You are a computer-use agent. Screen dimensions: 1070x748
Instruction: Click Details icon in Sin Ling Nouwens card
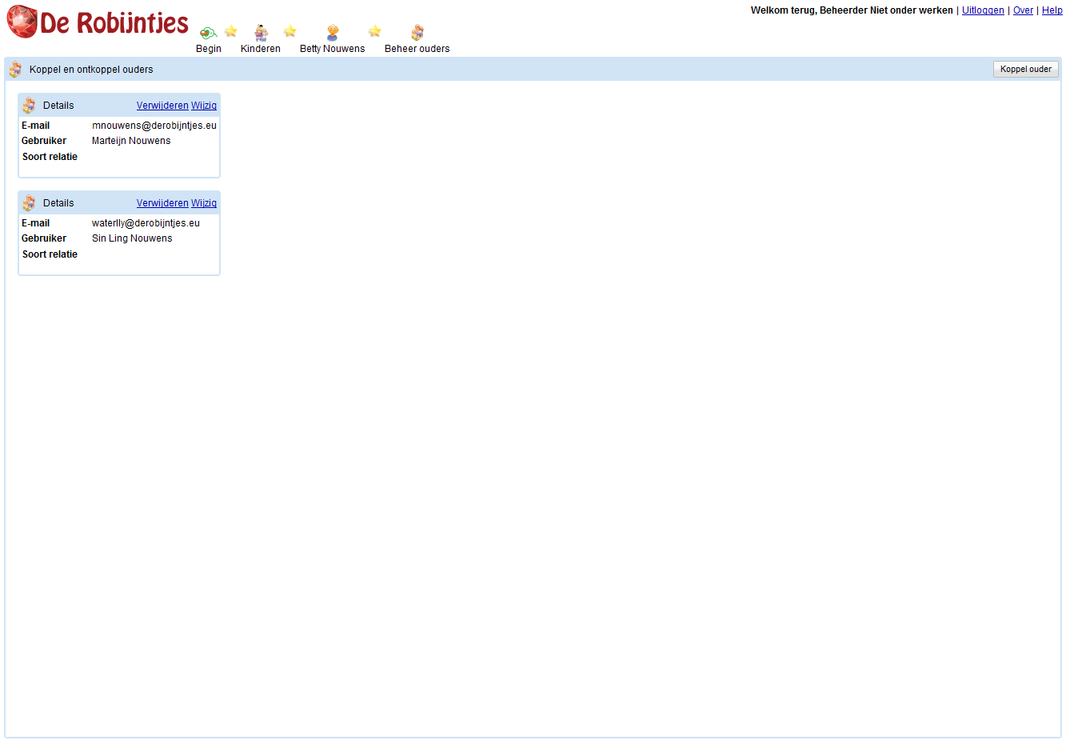point(29,203)
